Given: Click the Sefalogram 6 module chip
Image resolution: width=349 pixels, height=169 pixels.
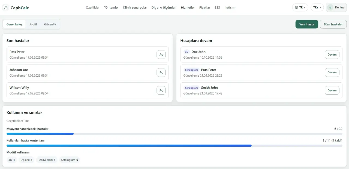Looking at the screenshot, I should click(x=70, y=160).
